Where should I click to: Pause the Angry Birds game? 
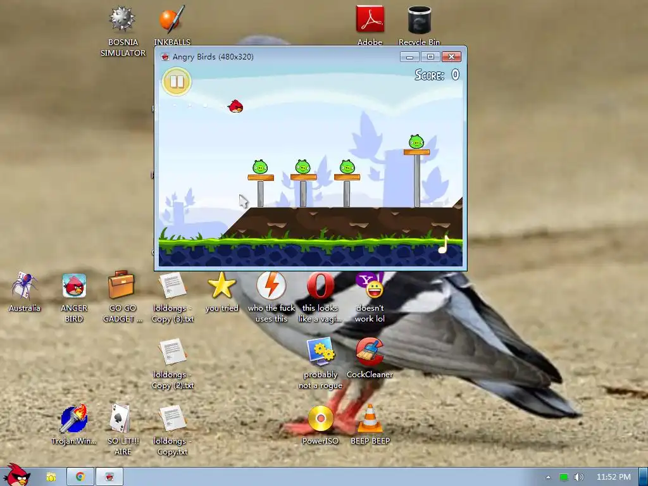177,82
